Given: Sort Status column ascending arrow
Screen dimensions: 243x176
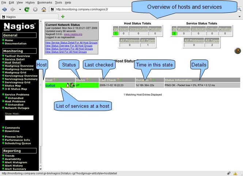Looking at the screenshot, I should (x=87, y=80).
